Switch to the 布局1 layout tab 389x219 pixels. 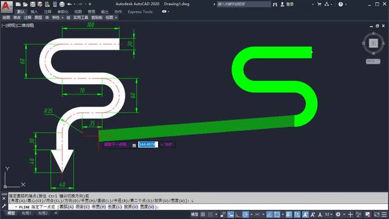(x=27, y=213)
